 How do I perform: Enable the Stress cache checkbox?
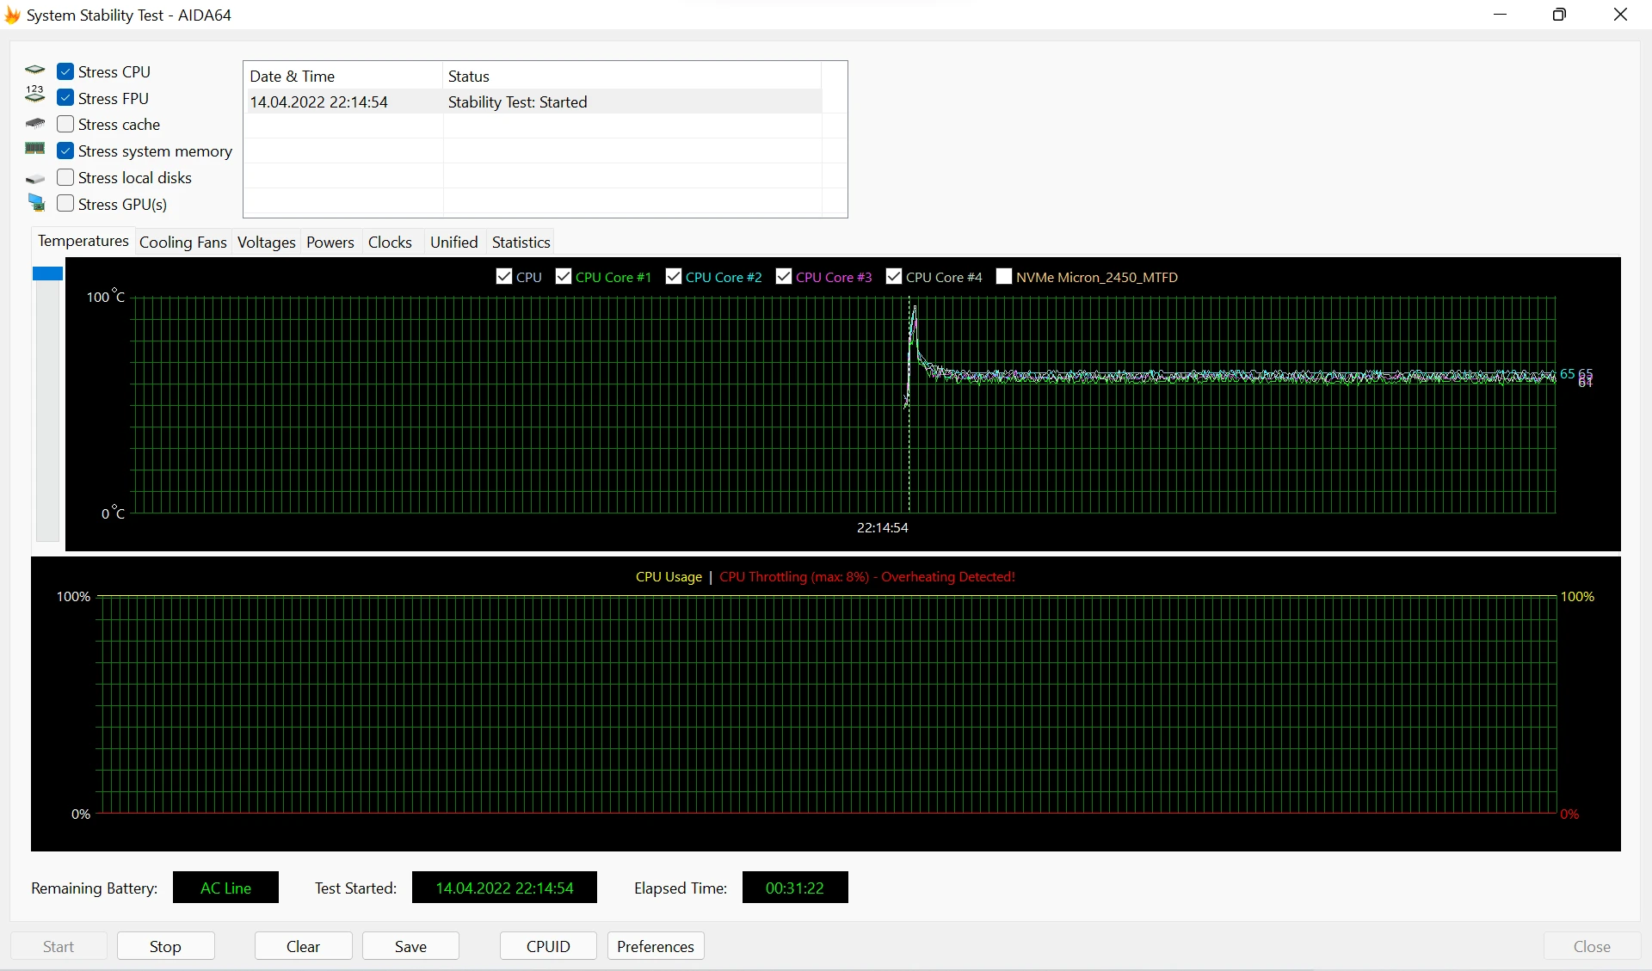coord(65,124)
